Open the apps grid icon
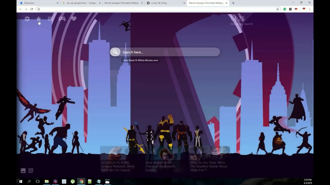Screen dimensions: 330x185 click(50, 19)
